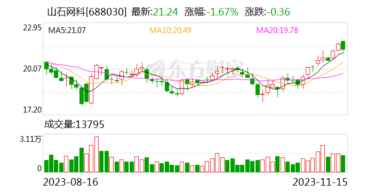Select the latest price 最新:21.24
The image size is (367, 192).
[155, 12]
